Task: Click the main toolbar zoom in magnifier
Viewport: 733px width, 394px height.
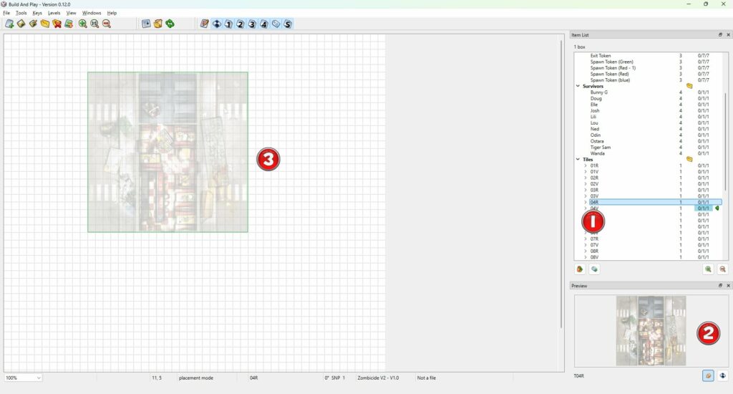Action: coord(83,24)
